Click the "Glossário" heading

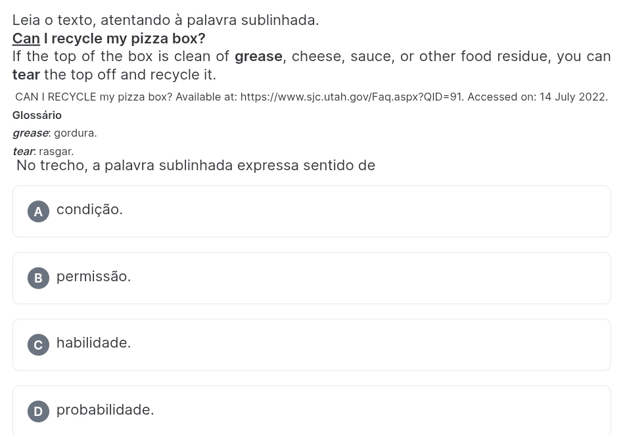point(37,115)
